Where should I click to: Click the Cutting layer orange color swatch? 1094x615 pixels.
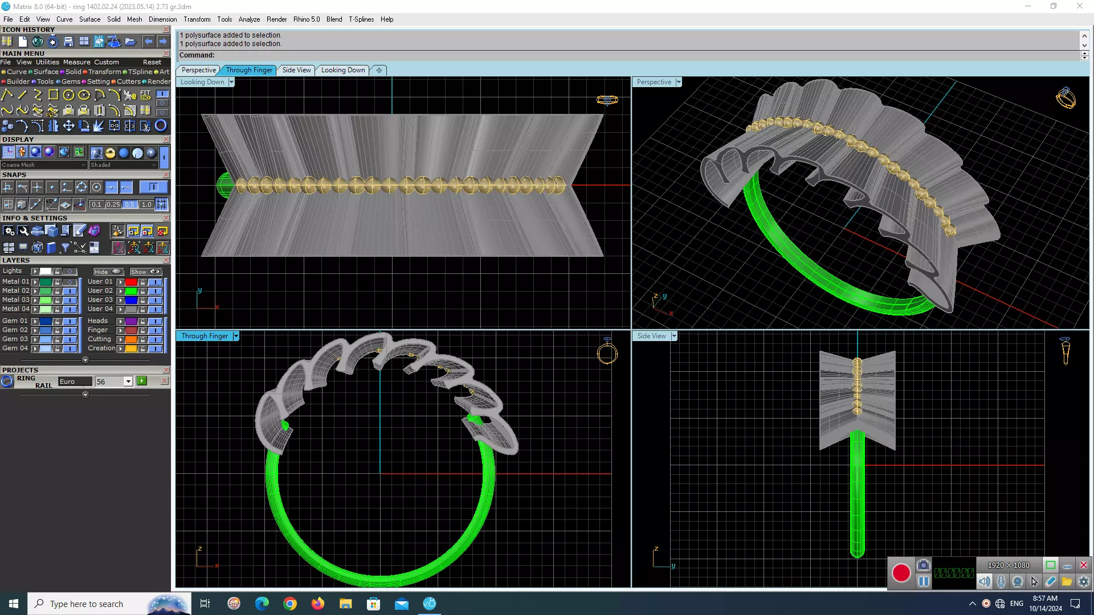[x=131, y=339]
